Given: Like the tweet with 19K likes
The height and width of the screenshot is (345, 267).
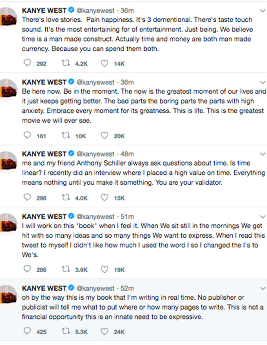Looking at the screenshot, I should pyautogui.click(x=105, y=270).
